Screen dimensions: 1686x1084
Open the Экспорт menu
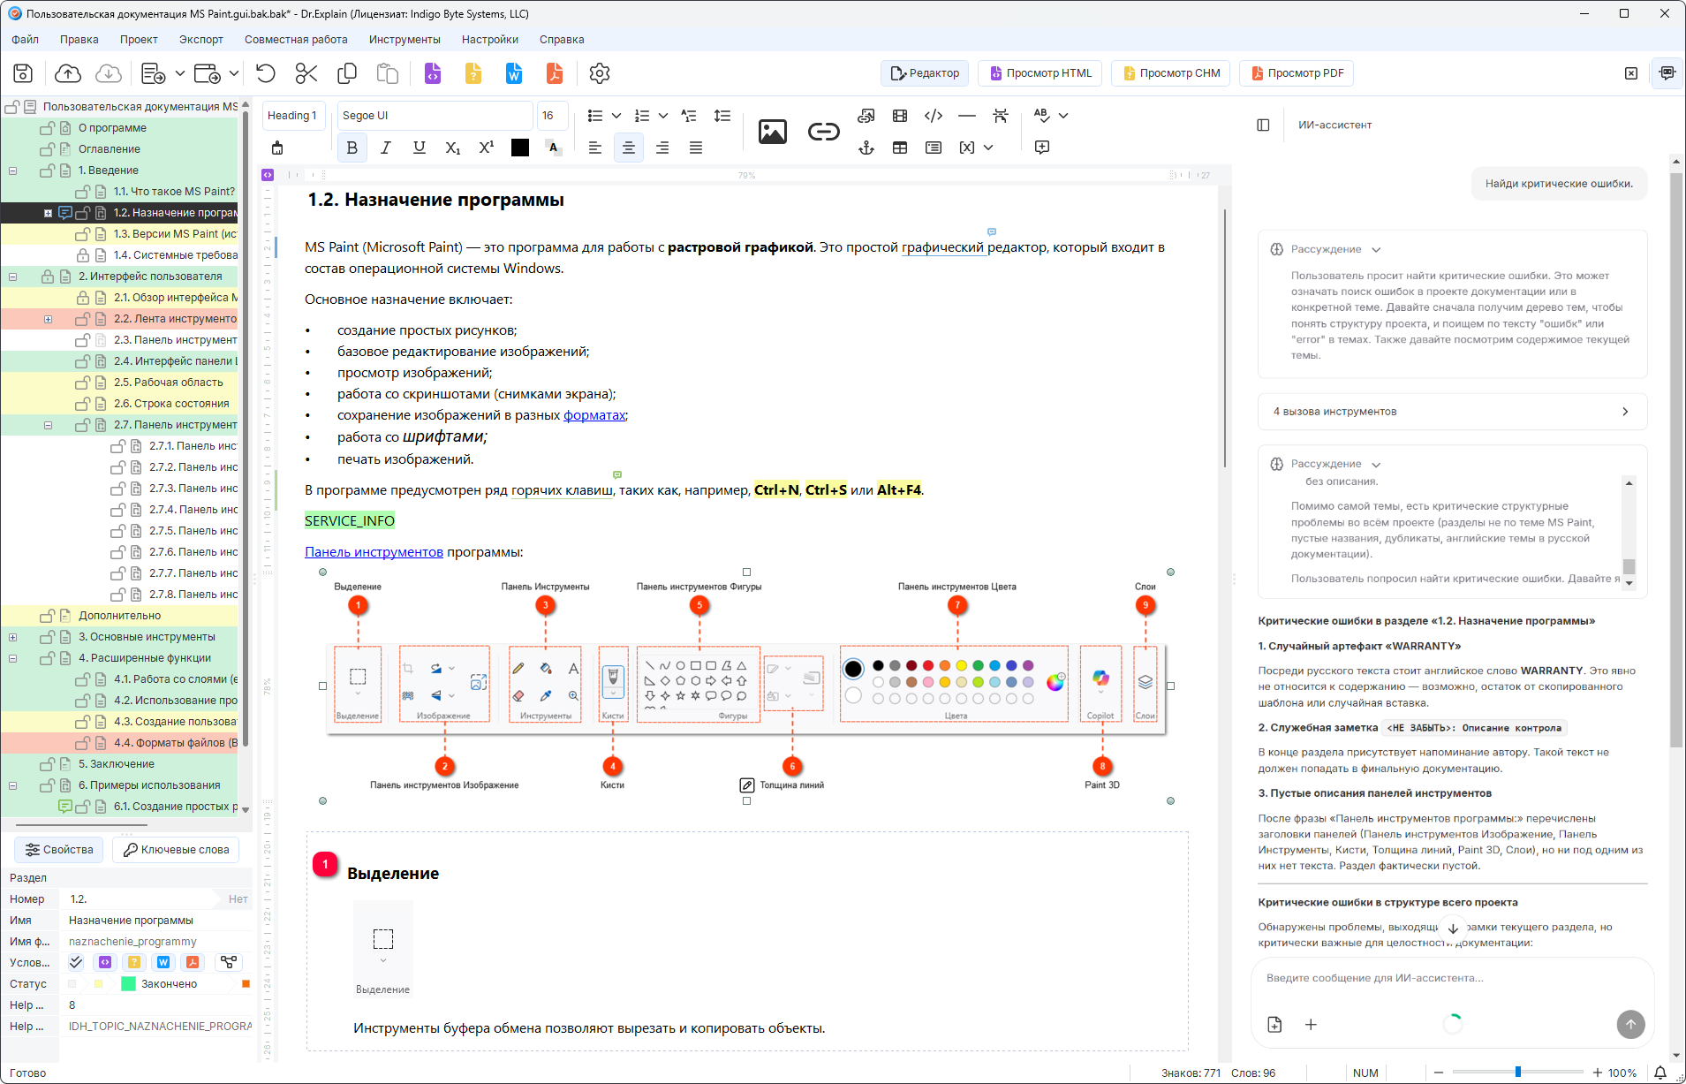201,40
